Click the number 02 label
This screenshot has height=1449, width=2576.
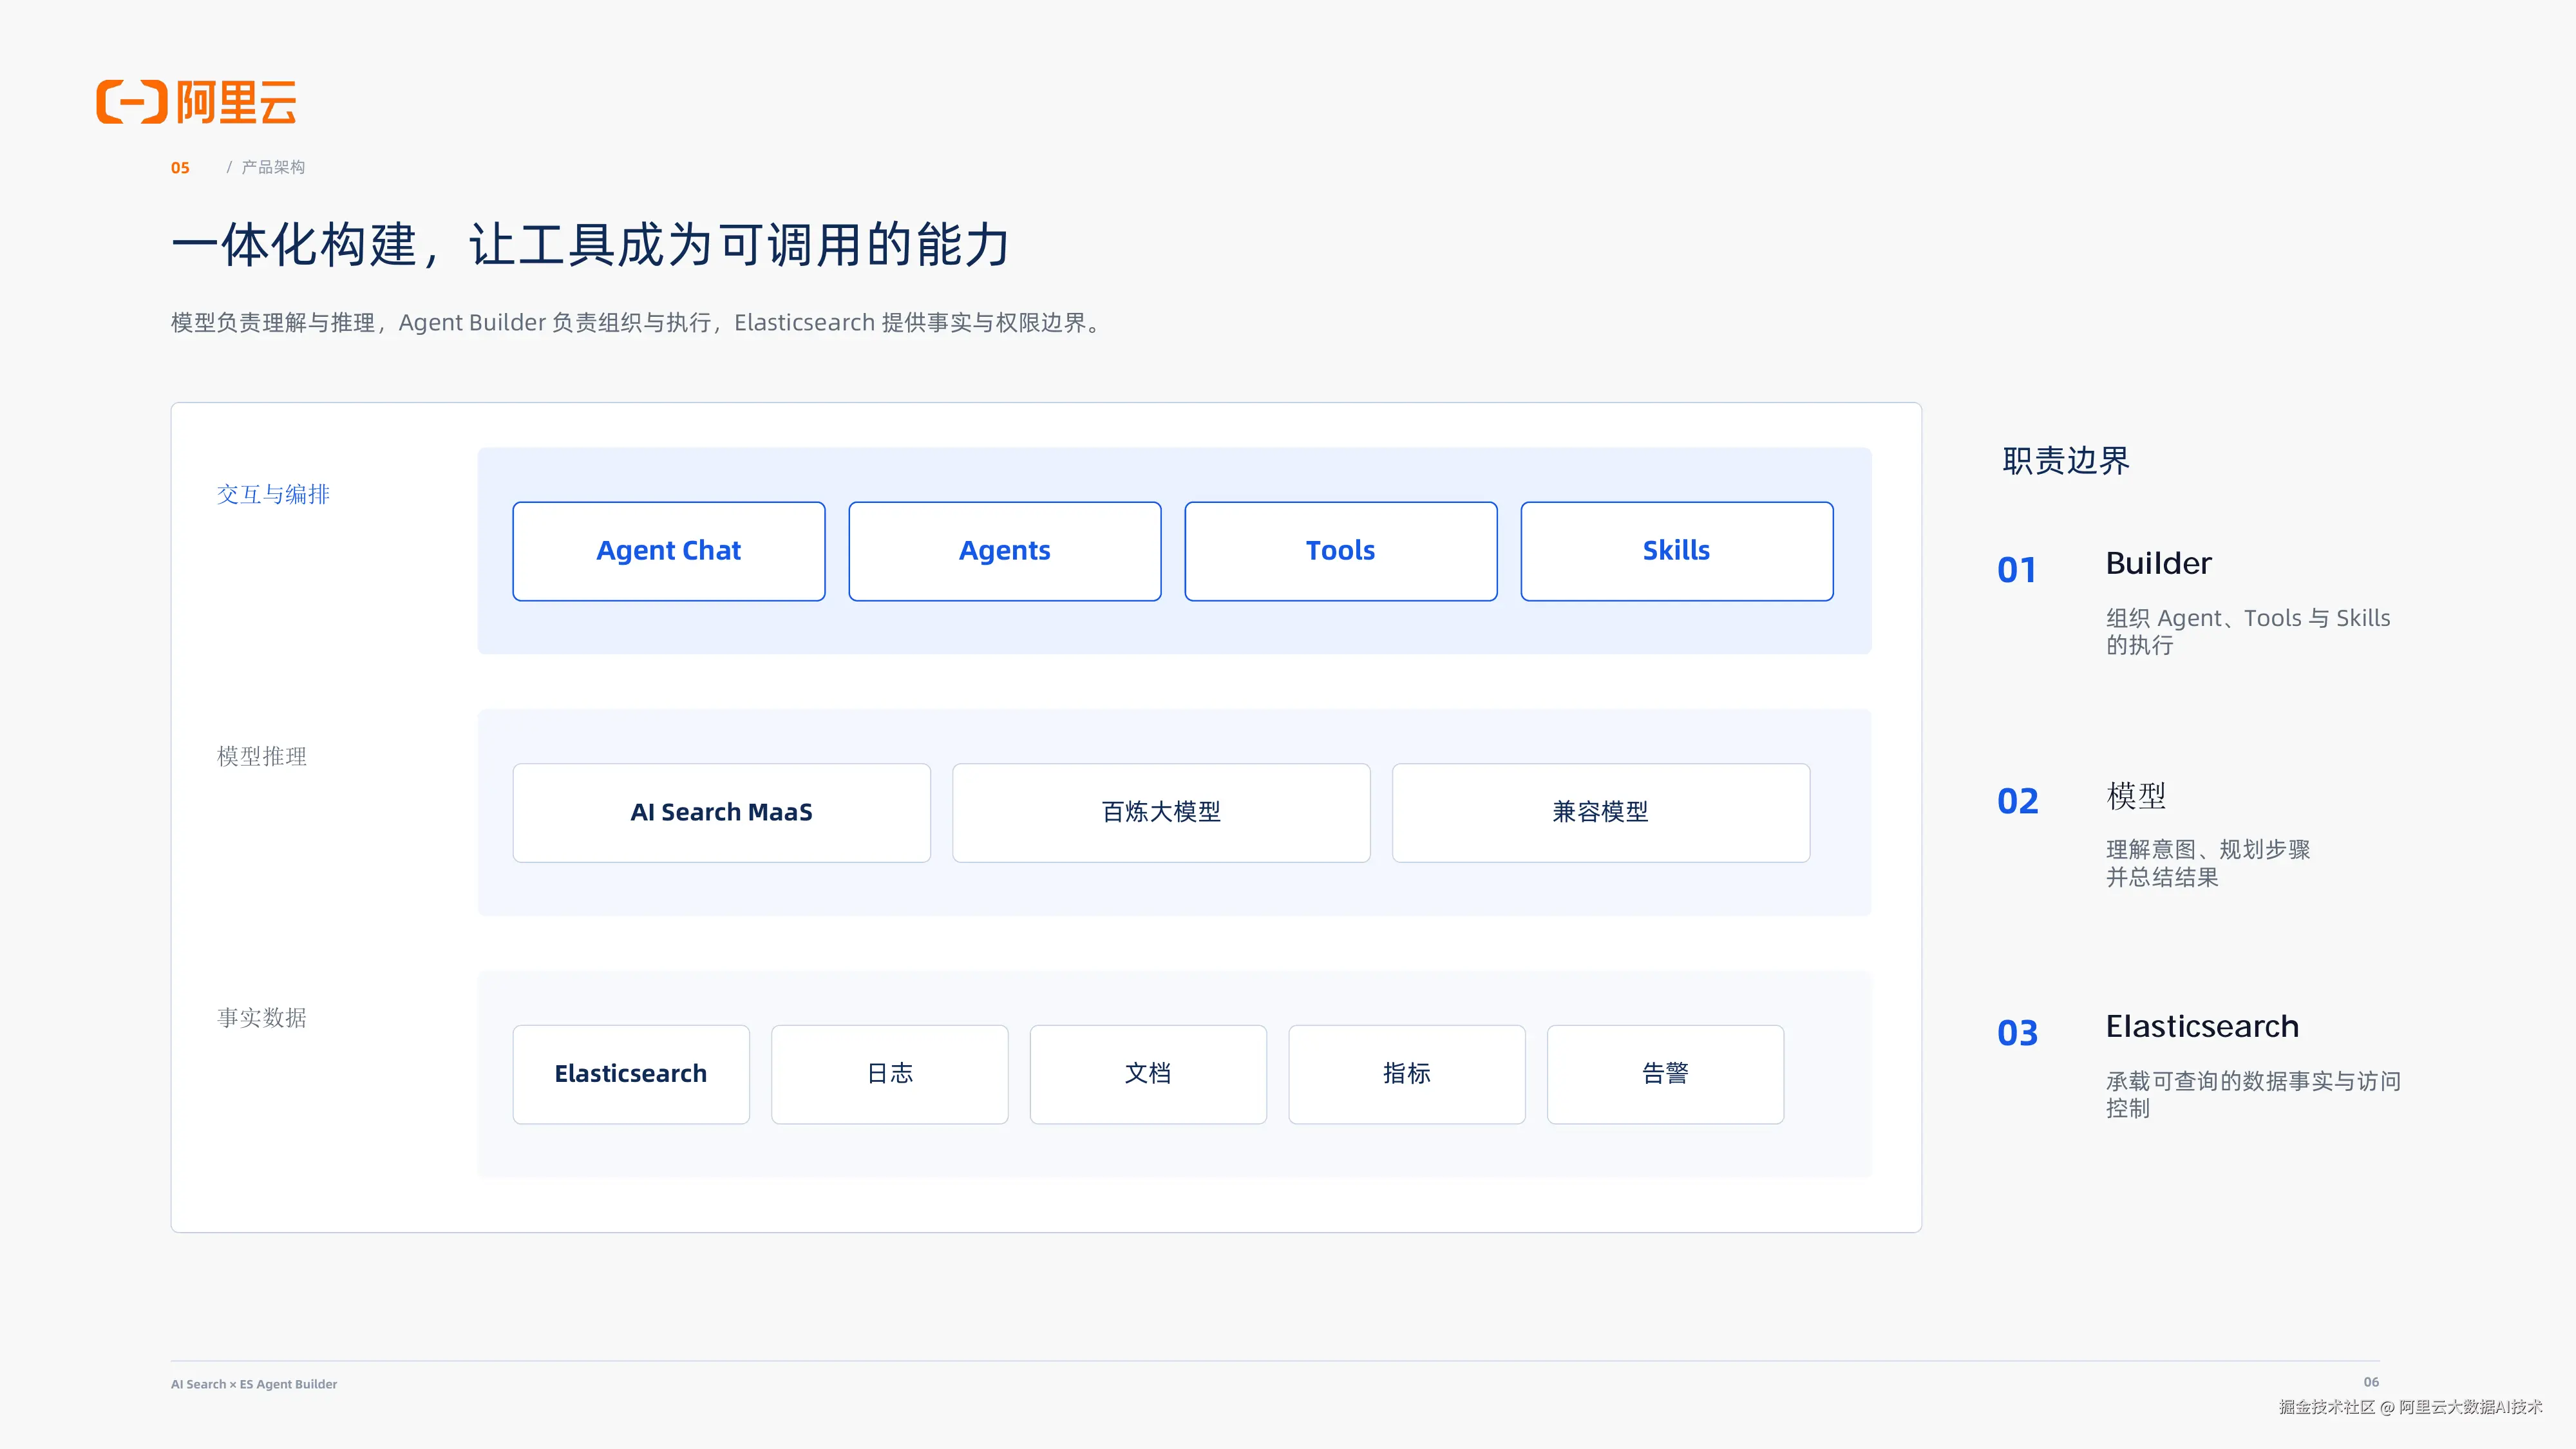[x=2017, y=801]
